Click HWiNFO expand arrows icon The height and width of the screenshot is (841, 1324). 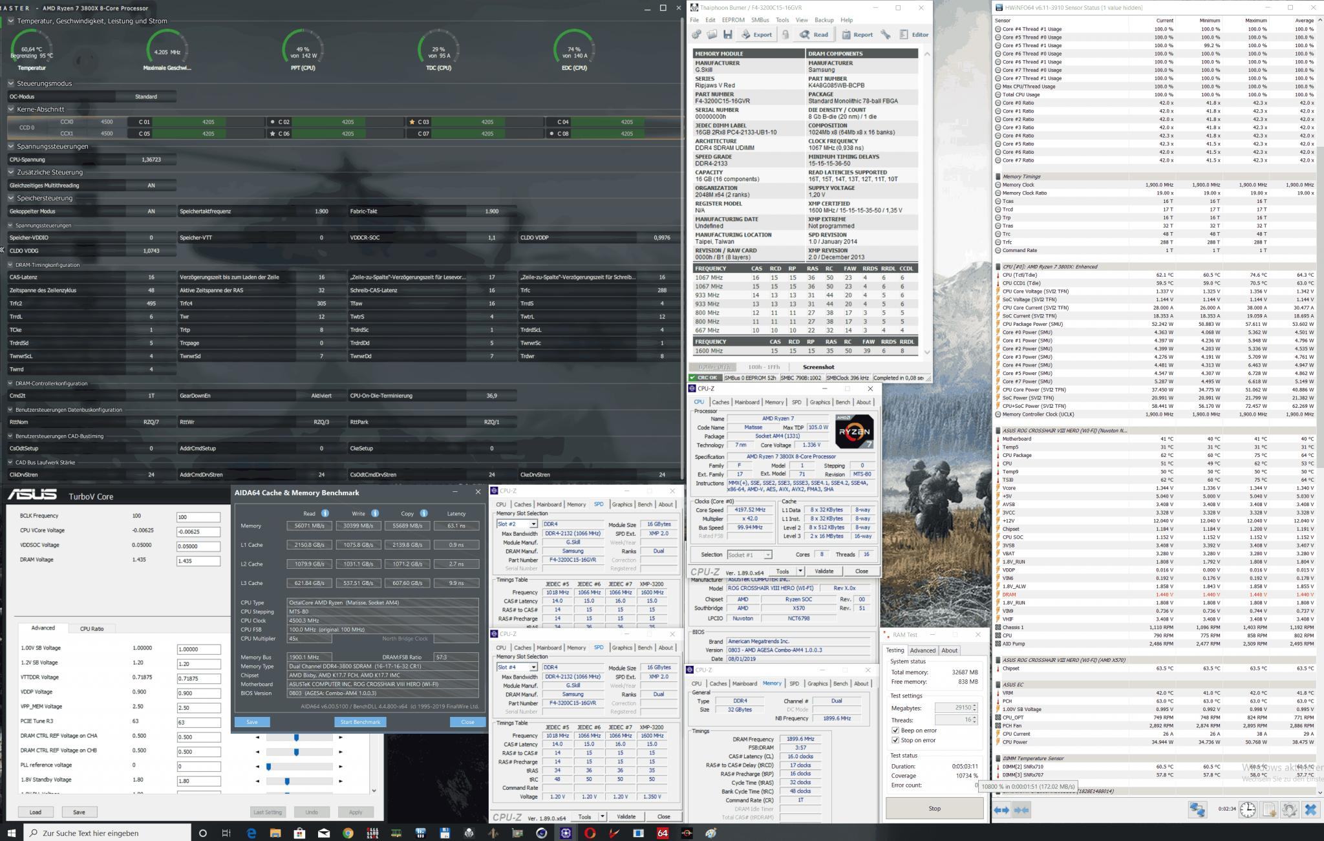click(1001, 810)
